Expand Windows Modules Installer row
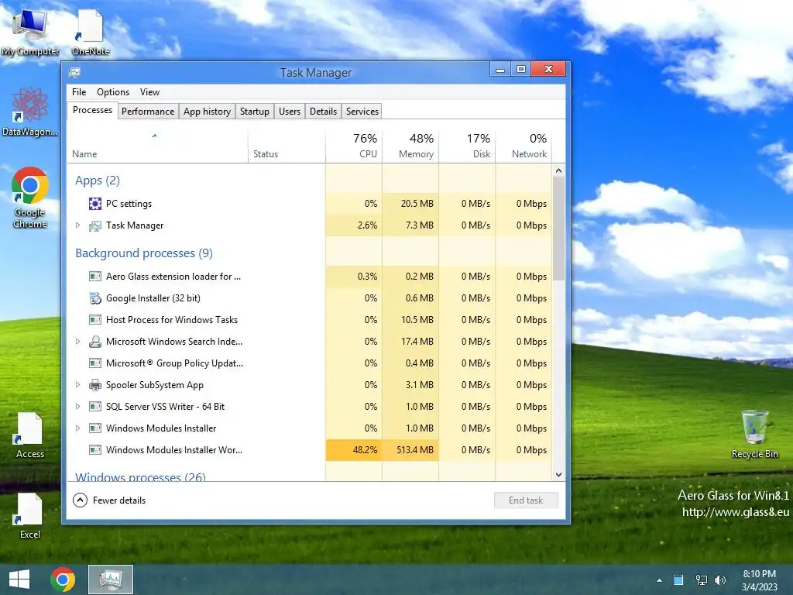Screen dimensions: 793x595 point(78,428)
